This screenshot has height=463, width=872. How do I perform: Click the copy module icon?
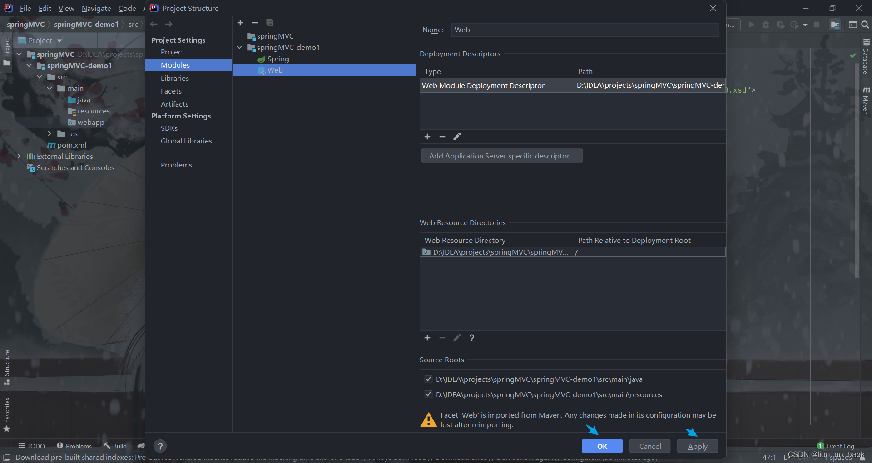(270, 23)
